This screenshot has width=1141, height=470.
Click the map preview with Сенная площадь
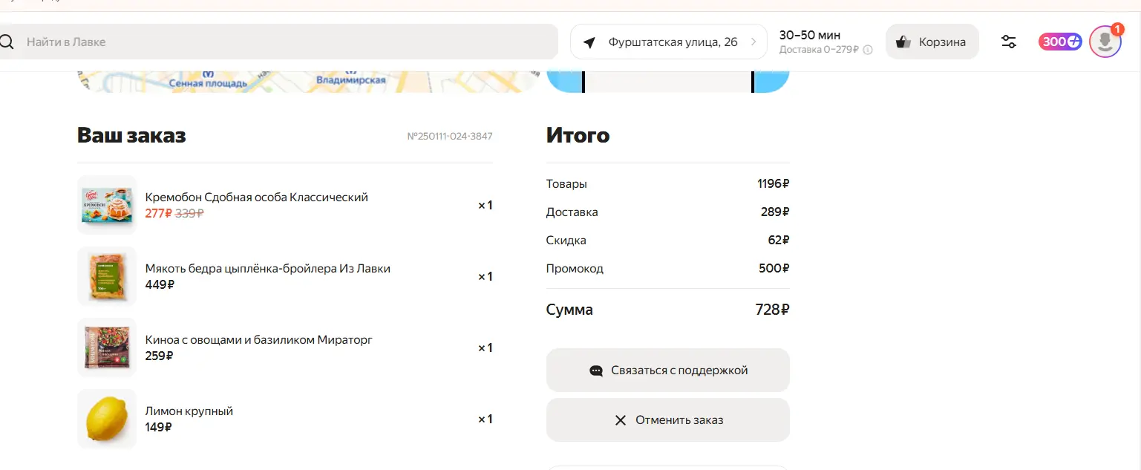307,82
